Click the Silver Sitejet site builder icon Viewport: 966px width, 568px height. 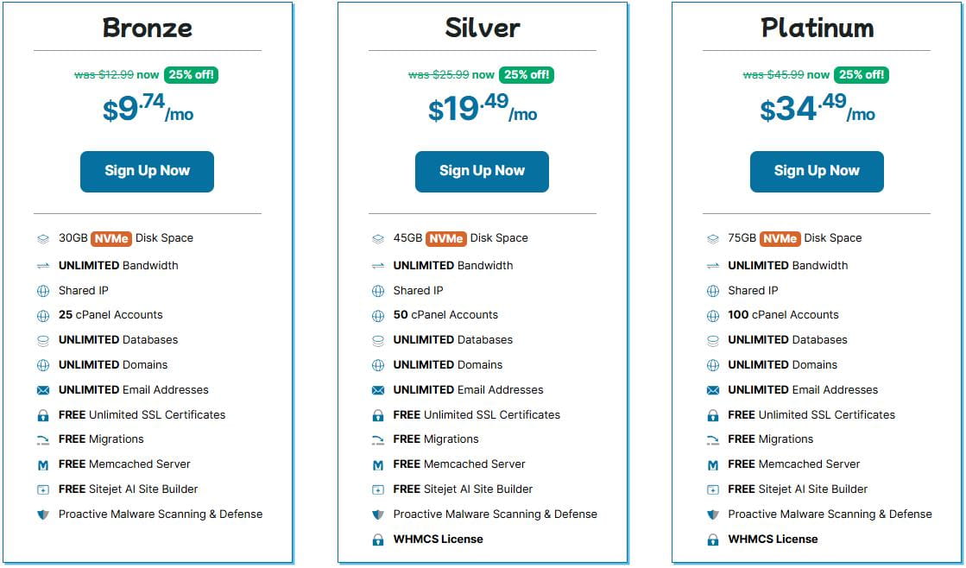(x=377, y=489)
